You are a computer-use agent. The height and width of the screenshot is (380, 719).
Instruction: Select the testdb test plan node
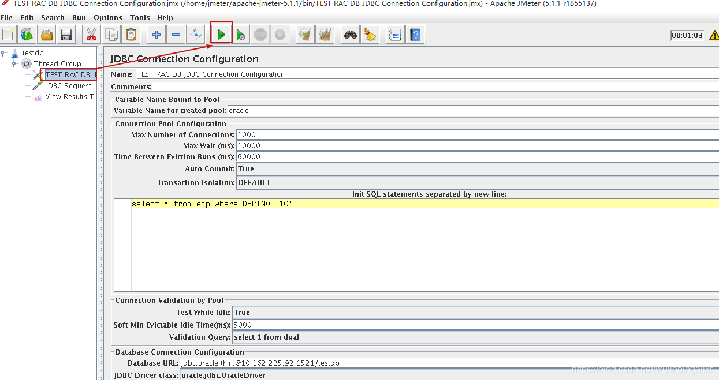click(33, 52)
